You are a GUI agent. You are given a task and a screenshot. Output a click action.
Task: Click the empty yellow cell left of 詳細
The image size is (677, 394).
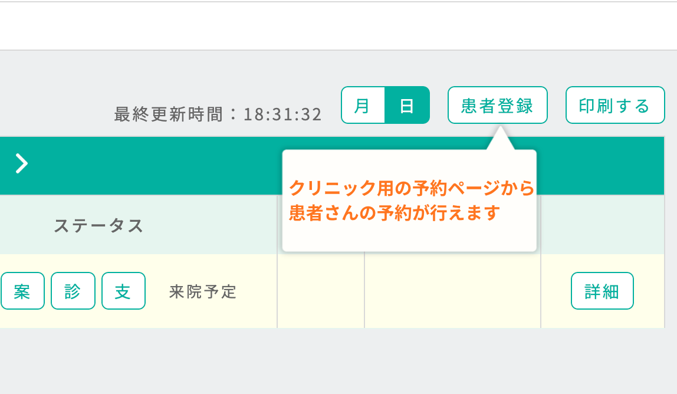point(452,291)
